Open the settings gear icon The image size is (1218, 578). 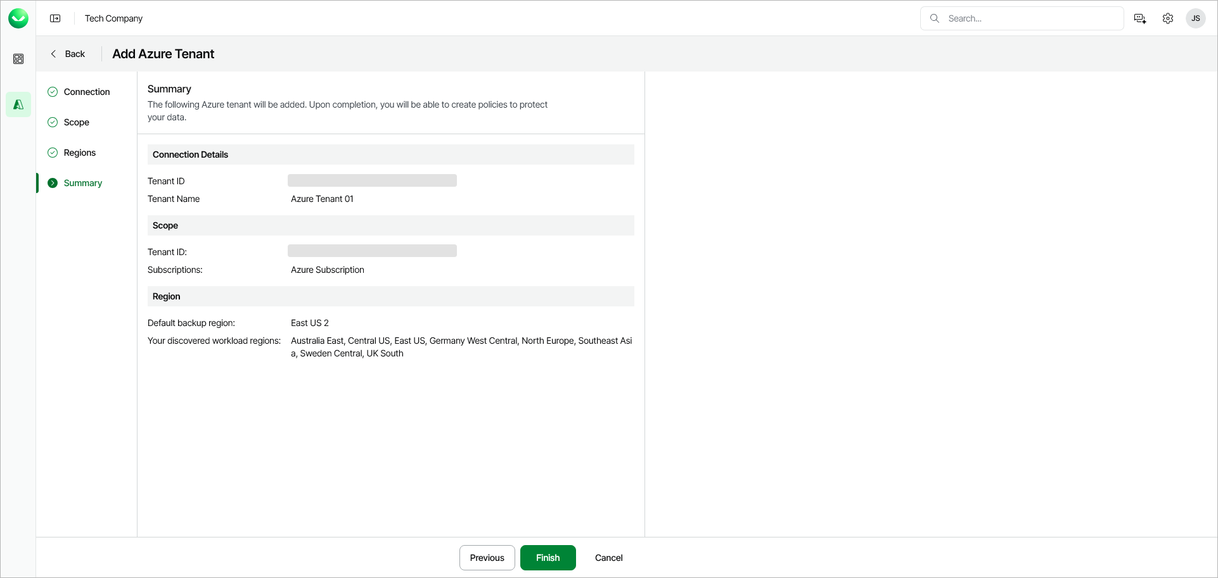pos(1168,18)
